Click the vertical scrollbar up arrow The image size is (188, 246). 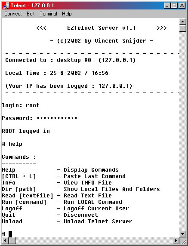tap(182, 22)
